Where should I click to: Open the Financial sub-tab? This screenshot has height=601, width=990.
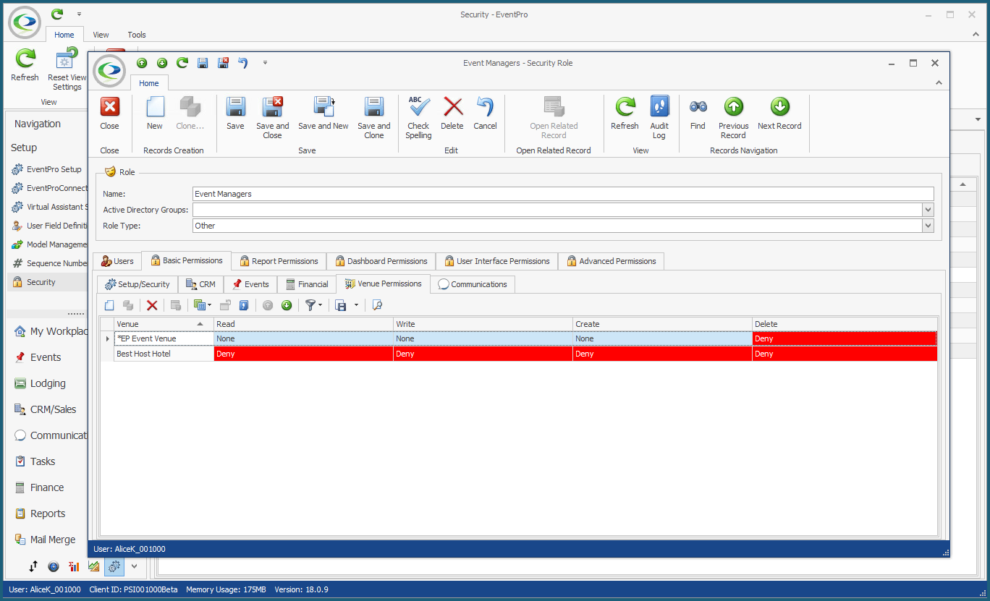[307, 284]
